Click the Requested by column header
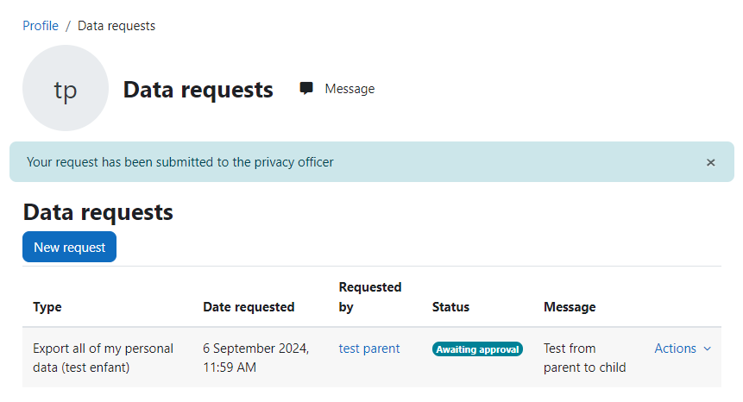This screenshot has height=402, width=743. tap(370, 297)
